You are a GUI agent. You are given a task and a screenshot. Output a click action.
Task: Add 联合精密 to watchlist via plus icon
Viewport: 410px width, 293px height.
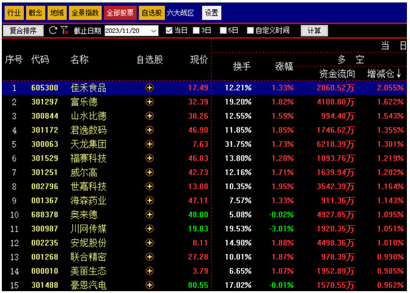(x=150, y=257)
